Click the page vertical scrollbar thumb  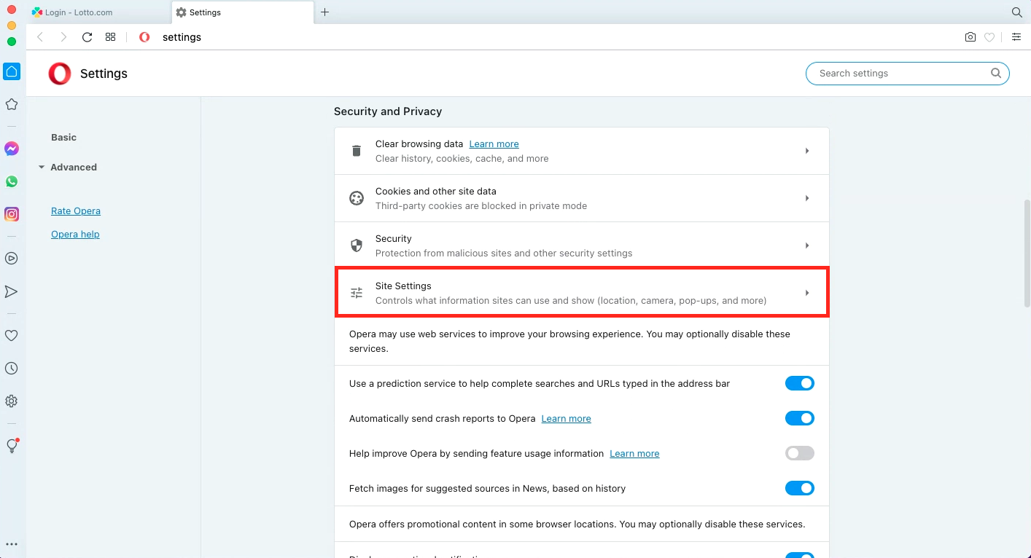coord(1026,254)
